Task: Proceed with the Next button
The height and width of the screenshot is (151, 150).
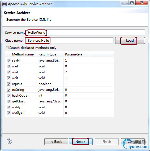Action: click(81, 141)
